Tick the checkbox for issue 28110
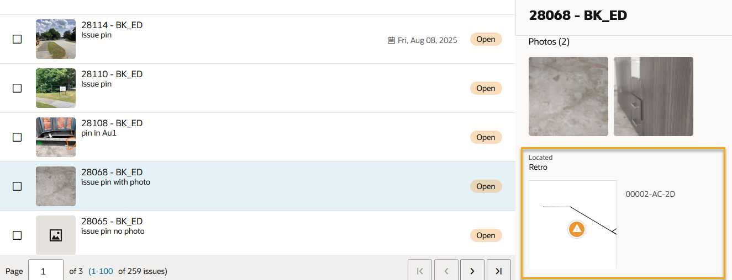Screen dimensions: 732x280 pos(17,88)
